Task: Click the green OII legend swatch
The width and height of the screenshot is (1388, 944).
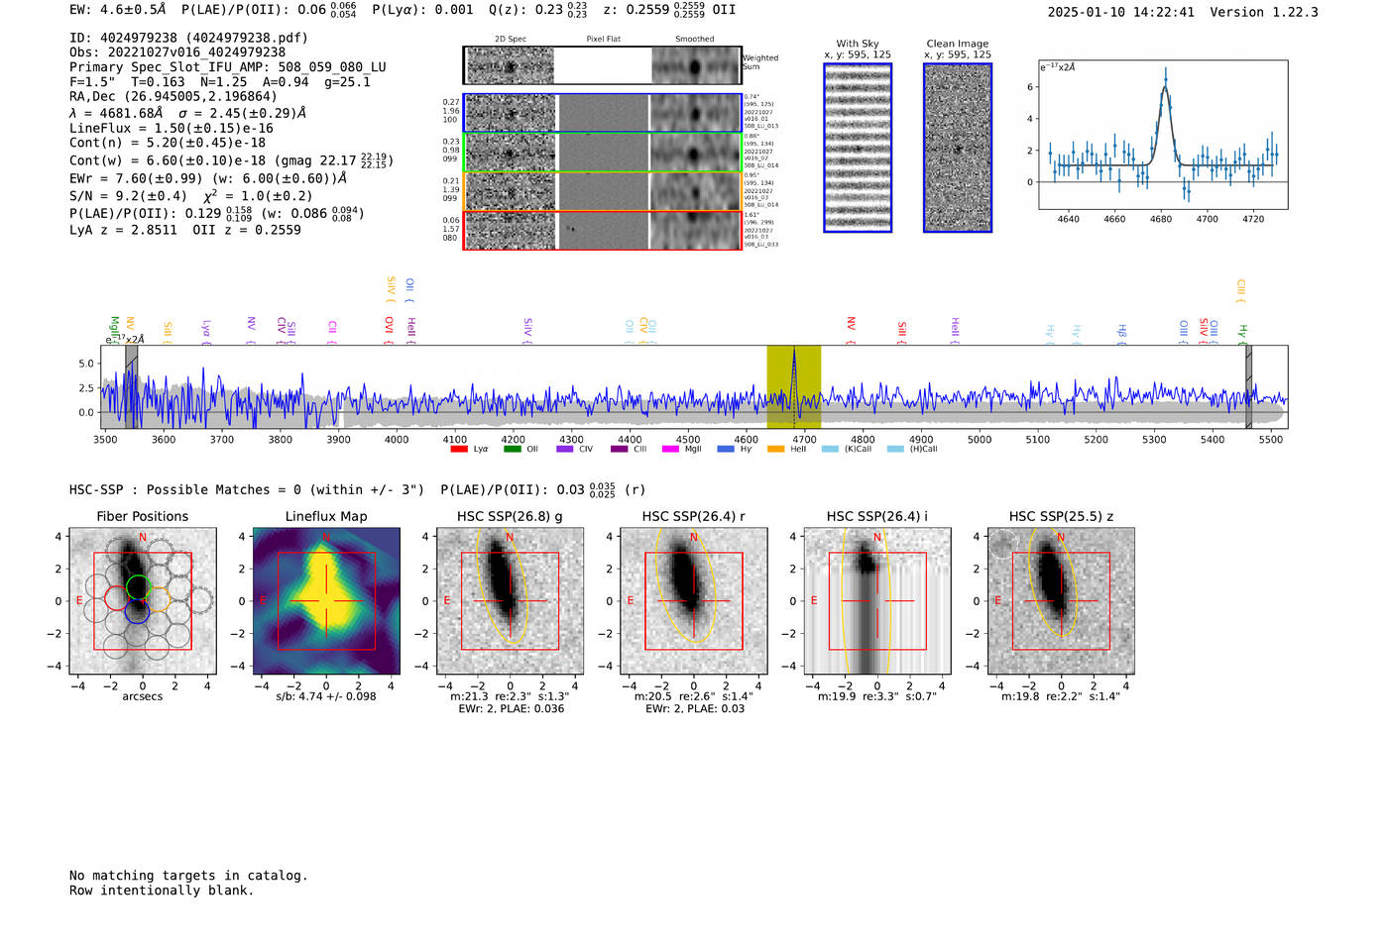Action: (512, 449)
